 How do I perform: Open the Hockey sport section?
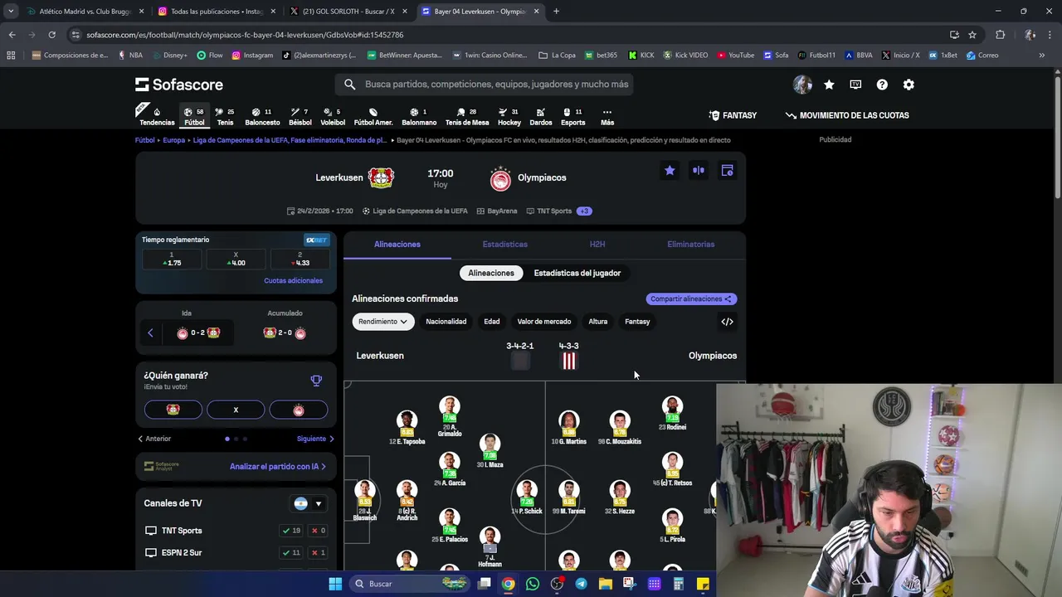tap(509, 116)
